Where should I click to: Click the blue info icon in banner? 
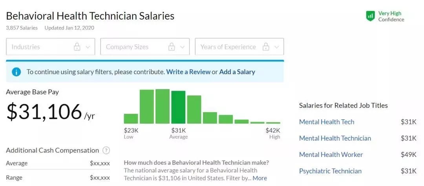[16, 72]
